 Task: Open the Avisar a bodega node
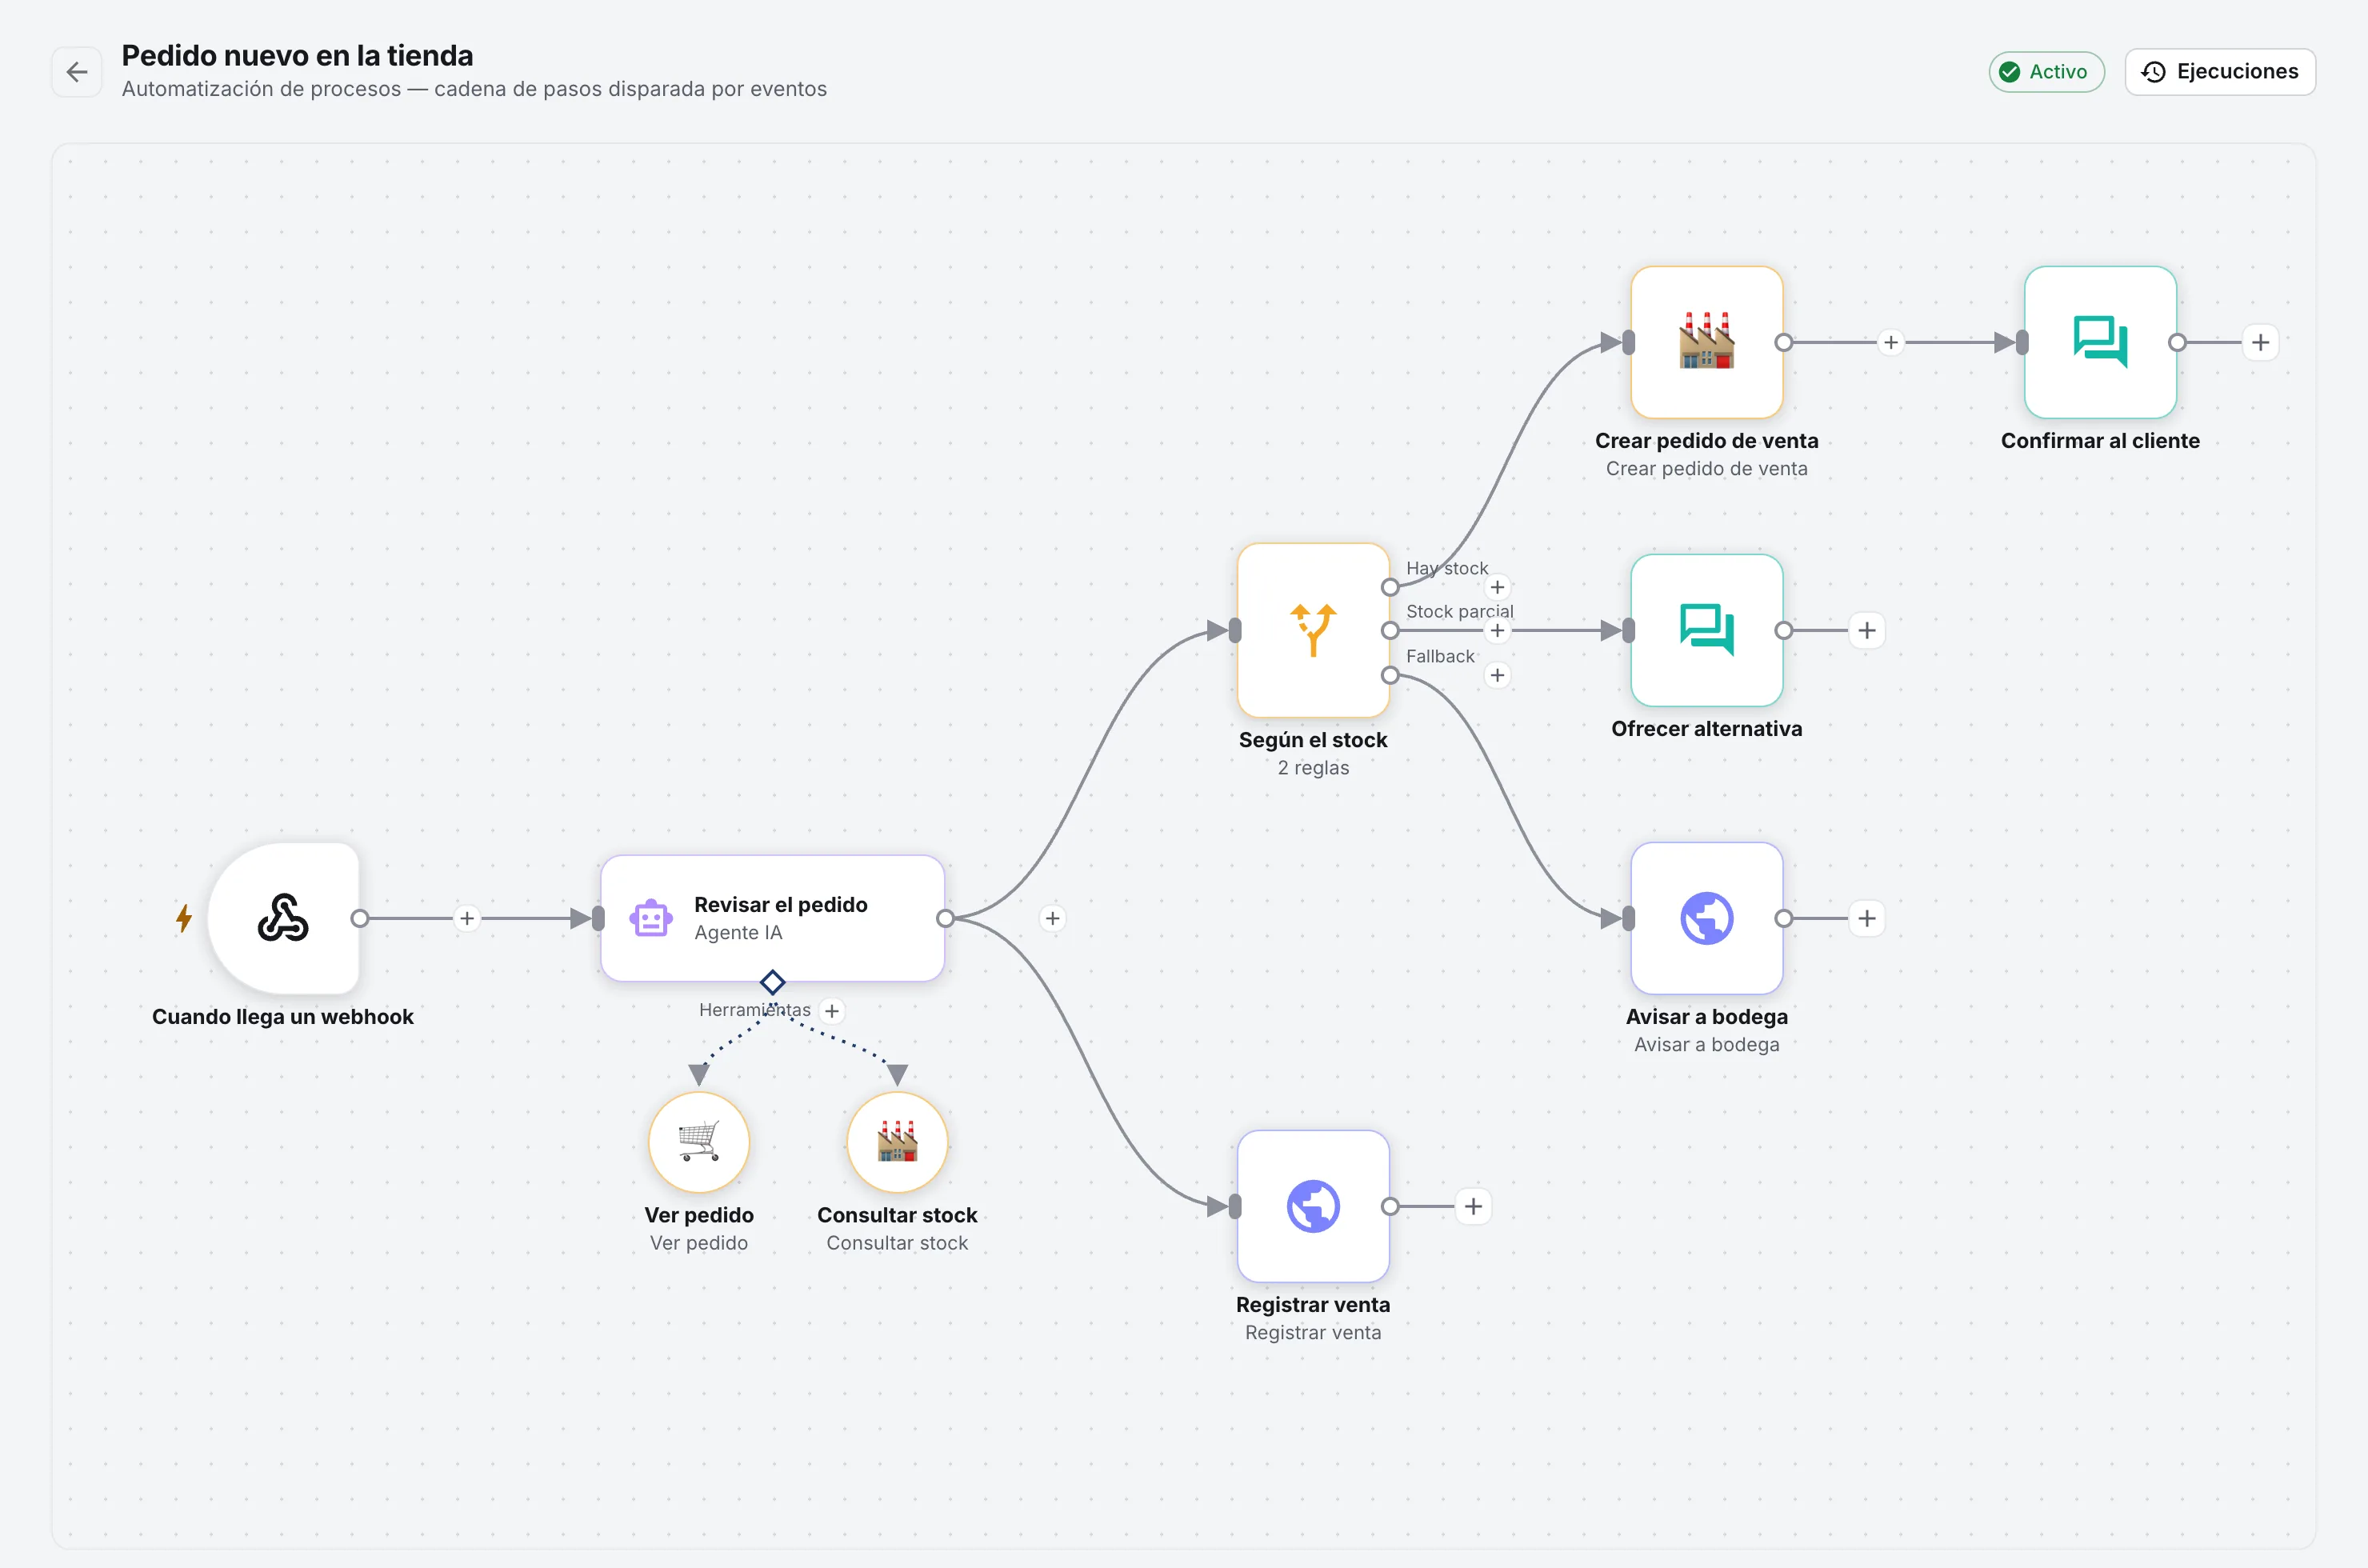click(x=1707, y=918)
